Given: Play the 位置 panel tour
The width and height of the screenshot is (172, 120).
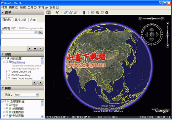Looking at the screenshot, I should click(x=35, y=83).
